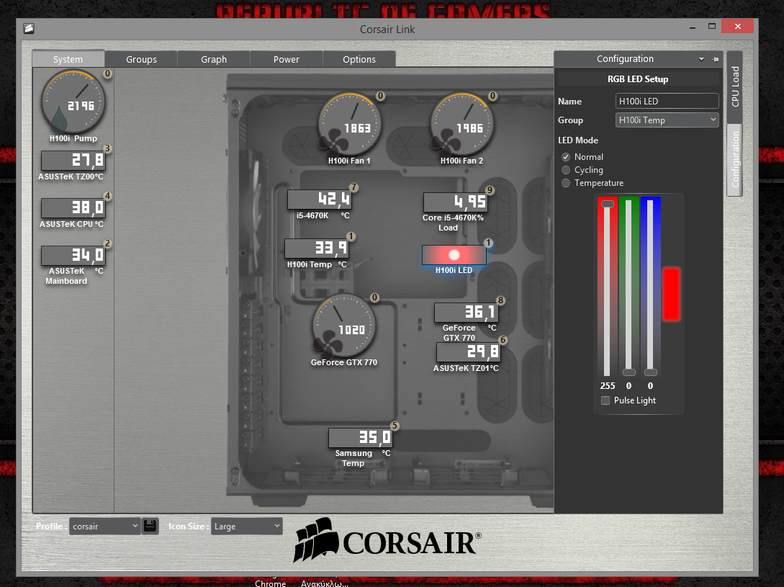Screen dimensions: 784x587
Task: Select the i5-4670K temperature readout
Action: [x=320, y=200]
